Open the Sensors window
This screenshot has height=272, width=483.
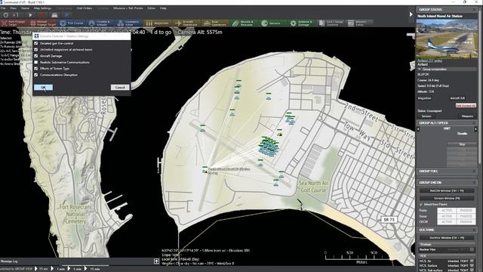pyautogui.click(x=272, y=23)
